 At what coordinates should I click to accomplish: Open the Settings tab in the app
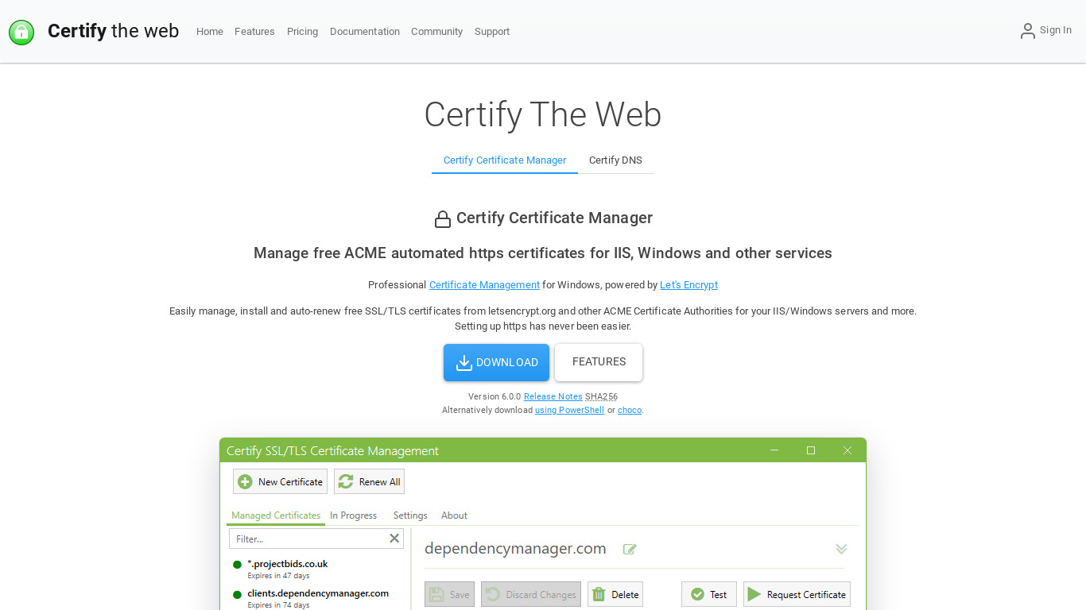click(410, 515)
